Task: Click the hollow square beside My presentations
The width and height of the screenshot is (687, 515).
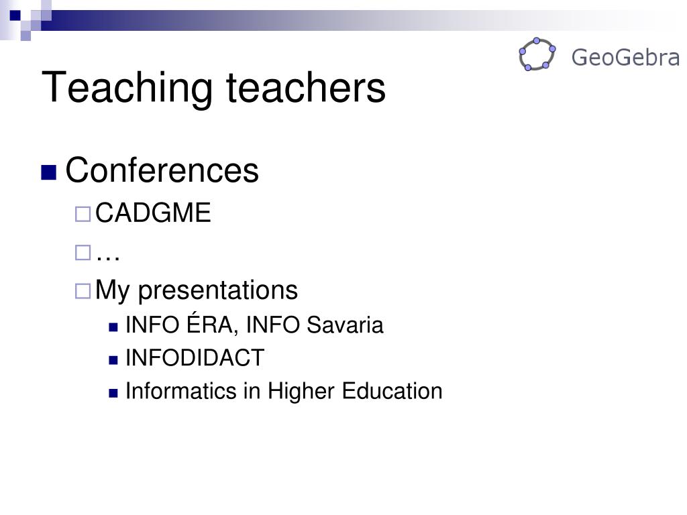Action: (x=83, y=291)
